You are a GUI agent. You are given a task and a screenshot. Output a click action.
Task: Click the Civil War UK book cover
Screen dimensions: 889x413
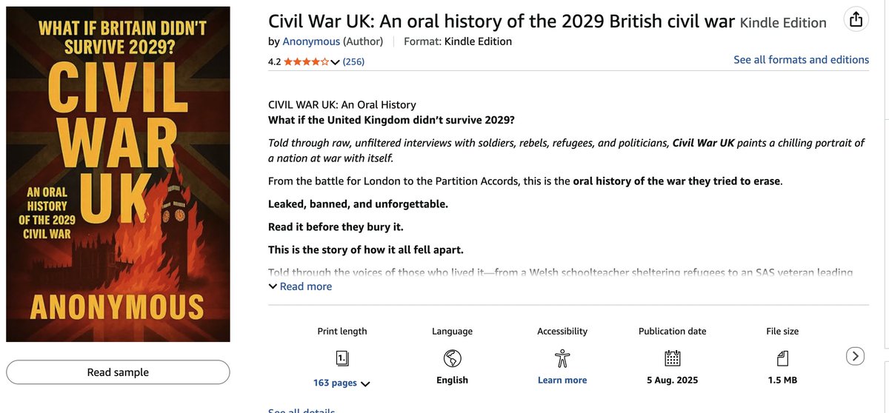(x=118, y=175)
